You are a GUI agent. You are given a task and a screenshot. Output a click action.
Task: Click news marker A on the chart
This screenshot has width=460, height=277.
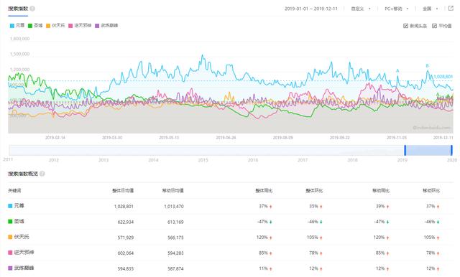(397, 70)
